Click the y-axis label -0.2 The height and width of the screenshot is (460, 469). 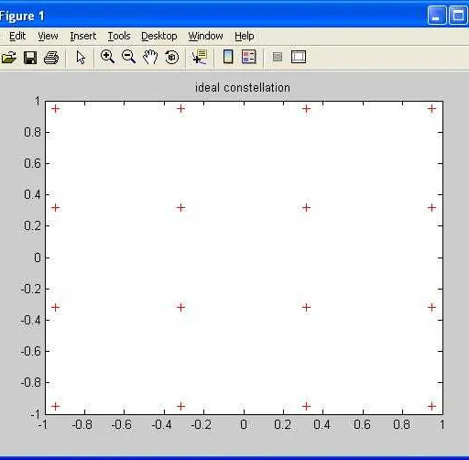[x=31, y=289]
